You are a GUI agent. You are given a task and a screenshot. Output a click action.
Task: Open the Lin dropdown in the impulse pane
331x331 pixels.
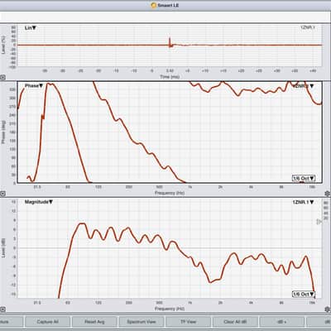31,28
